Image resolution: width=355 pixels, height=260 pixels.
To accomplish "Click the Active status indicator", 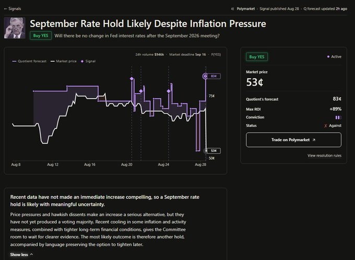I will pyautogui.click(x=334, y=56).
